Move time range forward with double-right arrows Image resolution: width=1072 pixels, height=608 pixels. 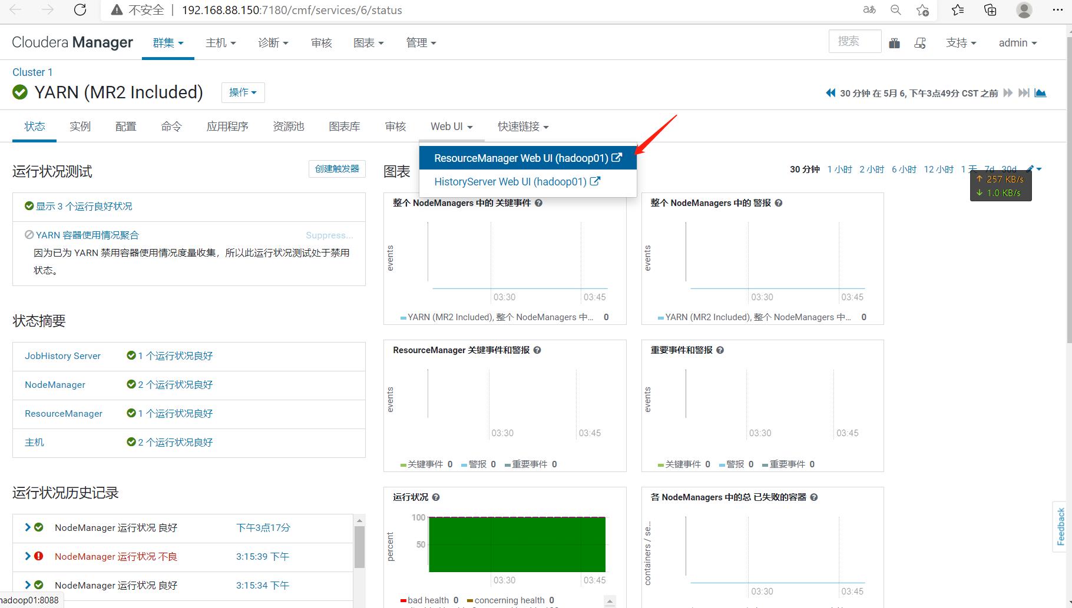click(1008, 93)
